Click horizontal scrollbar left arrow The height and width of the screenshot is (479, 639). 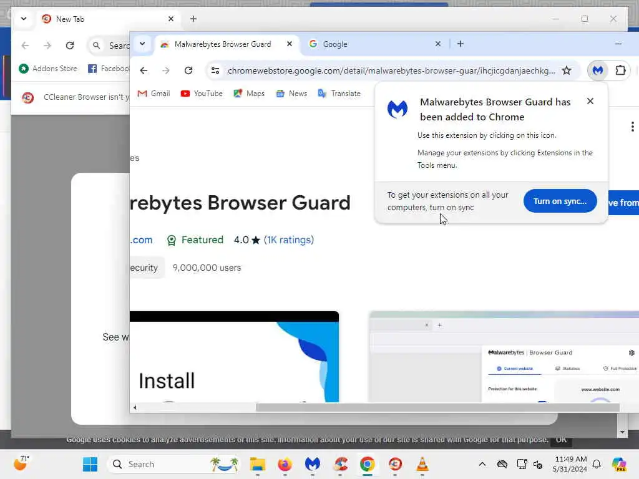click(x=135, y=407)
